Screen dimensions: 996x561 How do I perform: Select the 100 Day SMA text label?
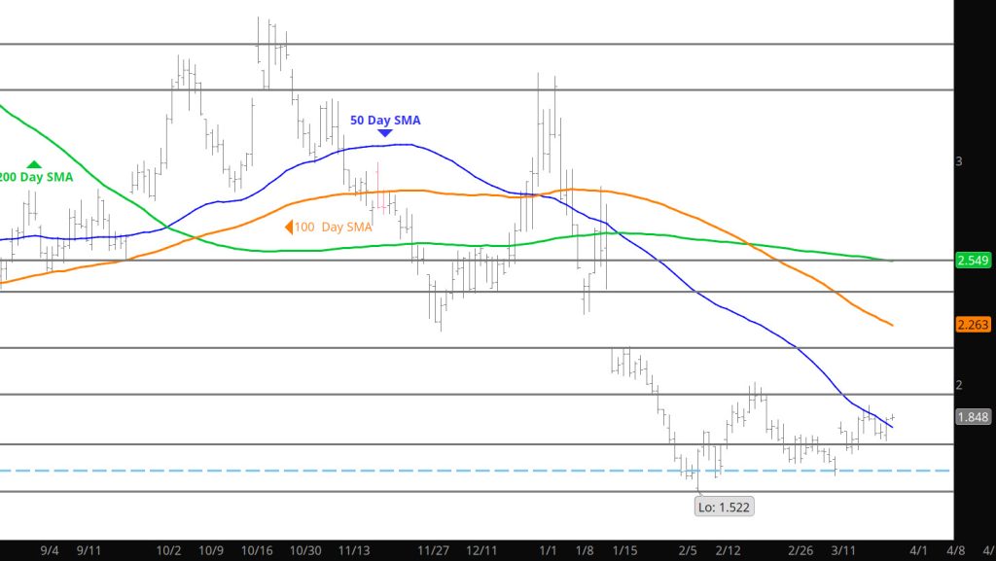click(334, 228)
